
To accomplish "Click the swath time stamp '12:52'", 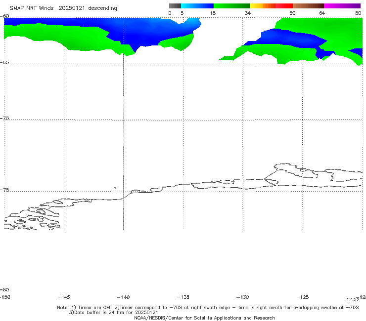I will 353,300.
